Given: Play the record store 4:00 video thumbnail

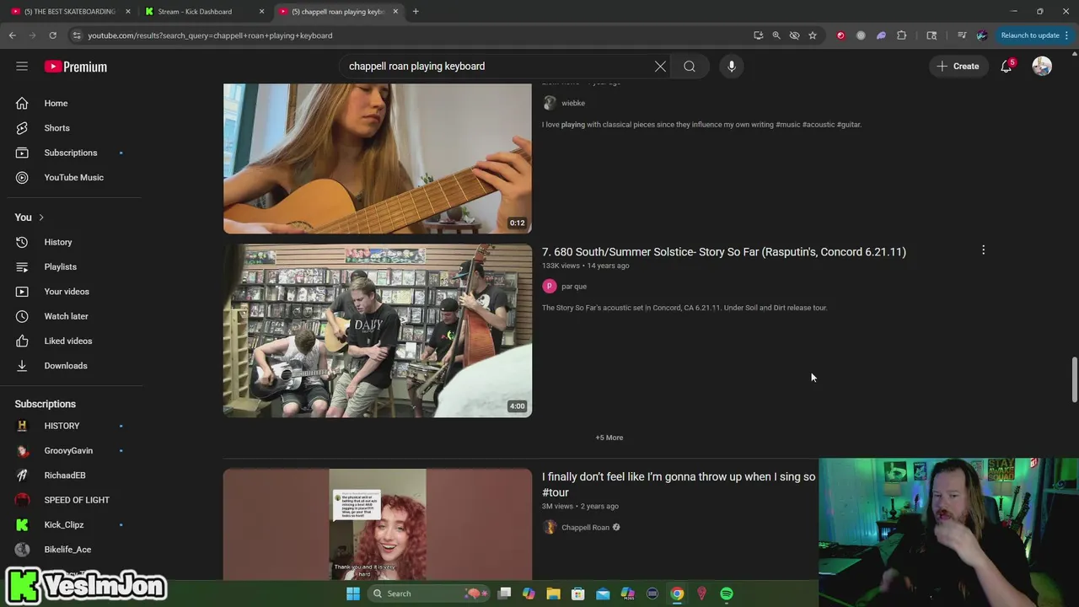Looking at the screenshot, I should point(378,330).
